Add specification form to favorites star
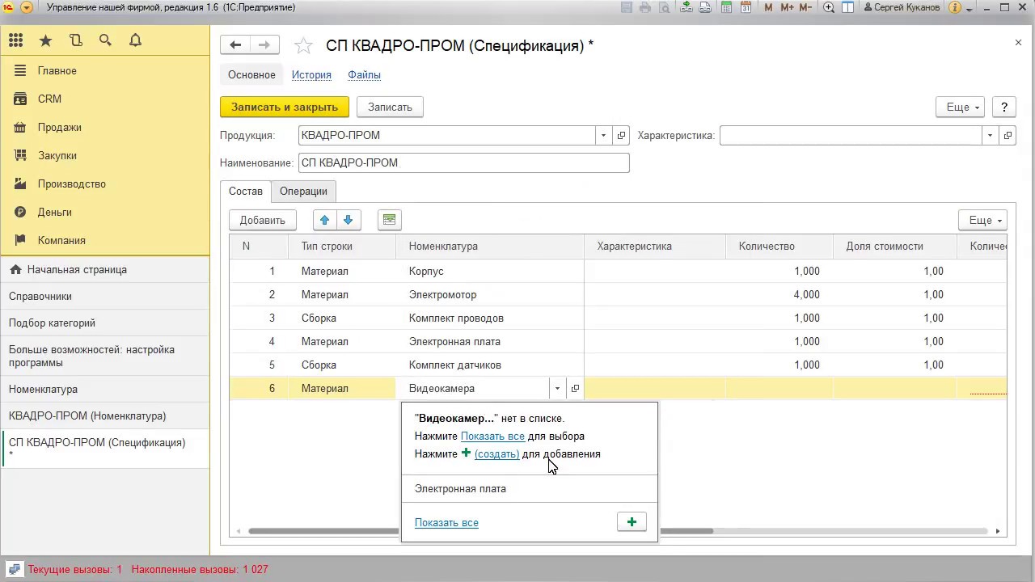 click(303, 46)
